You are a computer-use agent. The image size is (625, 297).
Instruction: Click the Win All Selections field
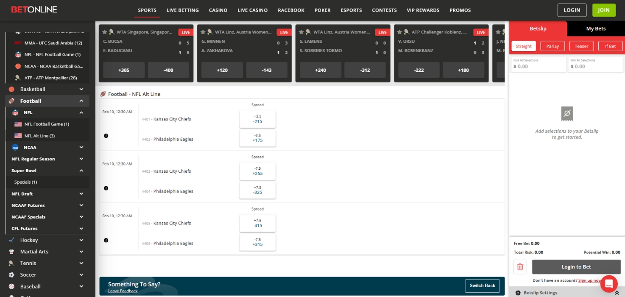click(595, 64)
